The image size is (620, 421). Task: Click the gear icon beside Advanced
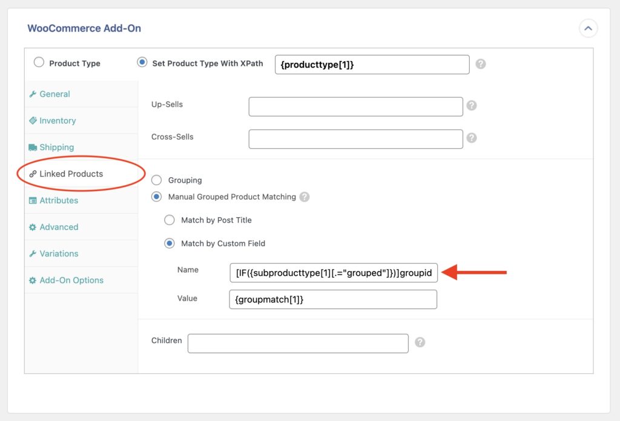tap(34, 227)
